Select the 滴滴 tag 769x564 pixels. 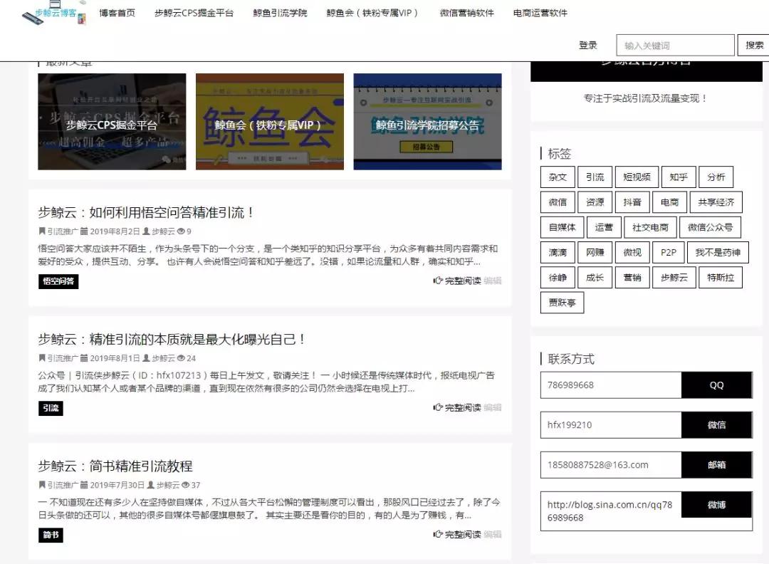point(558,252)
